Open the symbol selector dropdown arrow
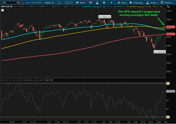The height and width of the screenshot is (124, 176). (x=18, y=3)
